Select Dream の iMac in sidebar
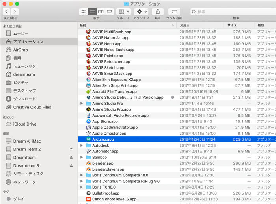276x204 pixels. coord(39,141)
